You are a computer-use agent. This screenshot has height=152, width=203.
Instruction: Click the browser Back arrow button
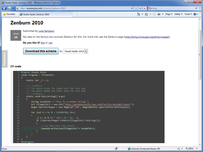pos(4,8)
